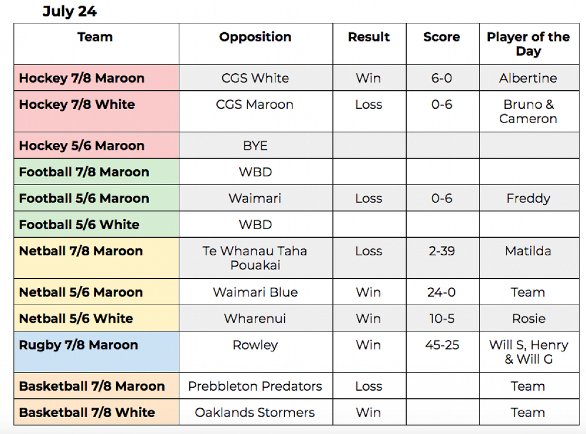This screenshot has width=586, height=434.
Task: Click the Hockey 7/8 Maroon team cell
Action: pyautogui.click(x=81, y=78)
